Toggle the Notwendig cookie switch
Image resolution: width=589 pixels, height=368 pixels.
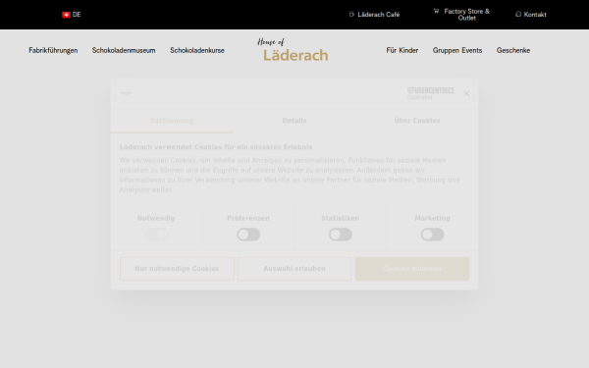[156, 235]
